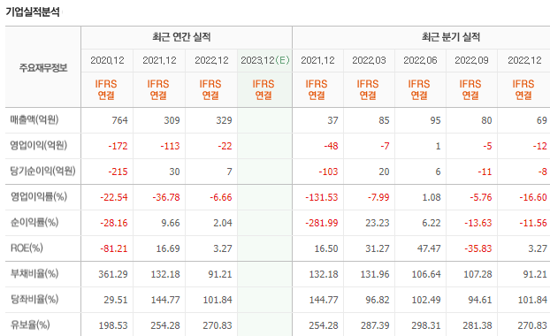Viewport: 550px width, 336px height.
Task: Click the operating margin value -7.99
Action: 378,197
